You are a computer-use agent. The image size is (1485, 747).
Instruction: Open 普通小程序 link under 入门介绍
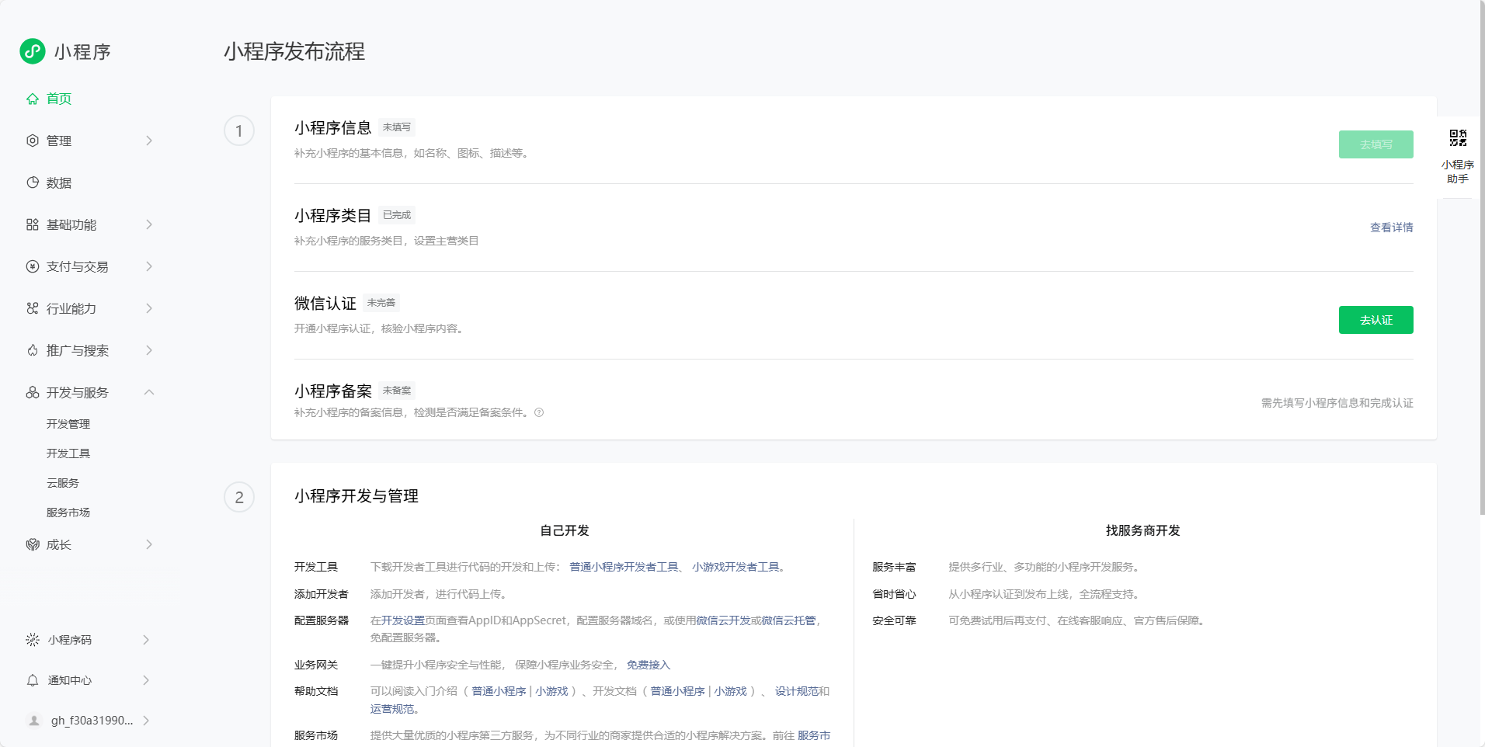[499, 691]
